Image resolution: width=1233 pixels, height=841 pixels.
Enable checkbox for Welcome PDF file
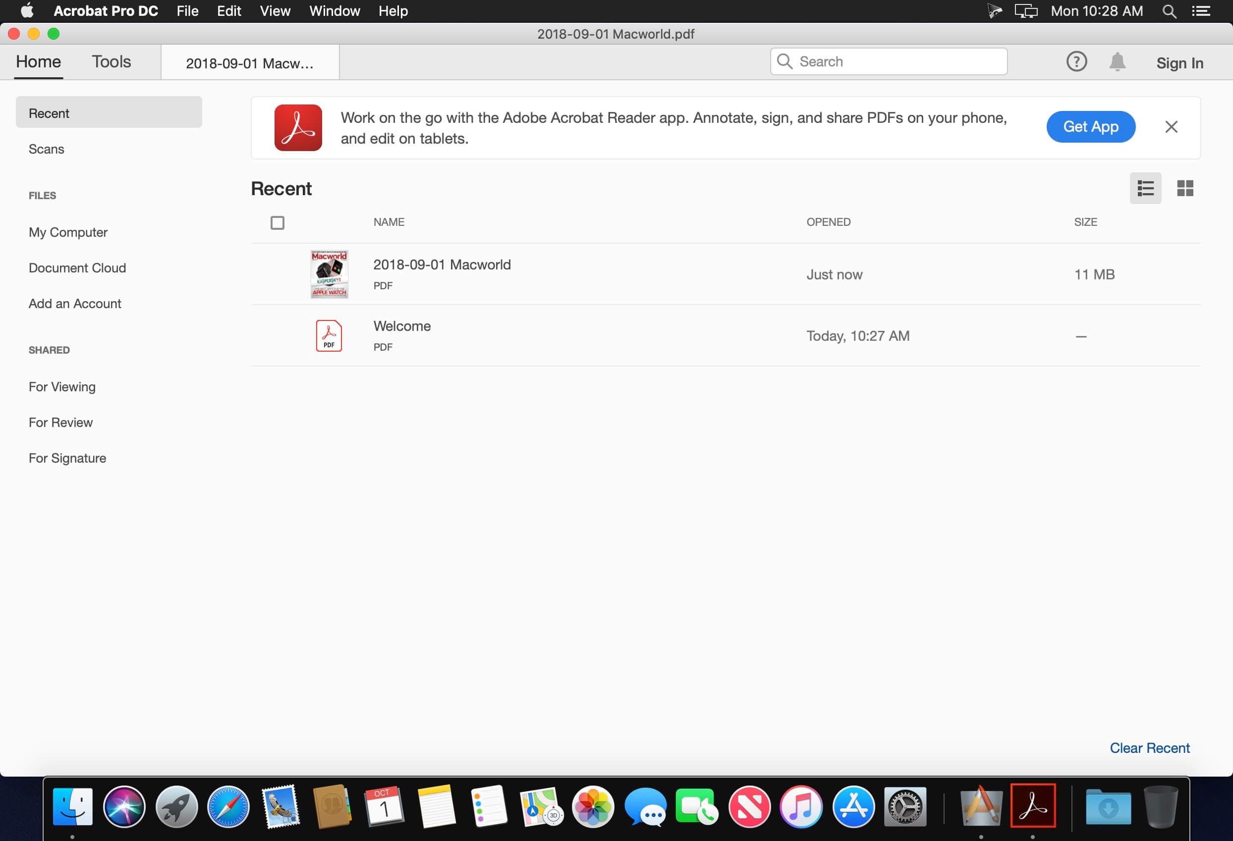pos(278,334)
